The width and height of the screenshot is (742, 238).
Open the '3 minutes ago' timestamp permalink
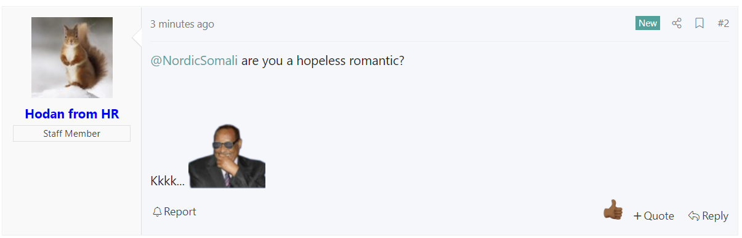coord(182,24)
